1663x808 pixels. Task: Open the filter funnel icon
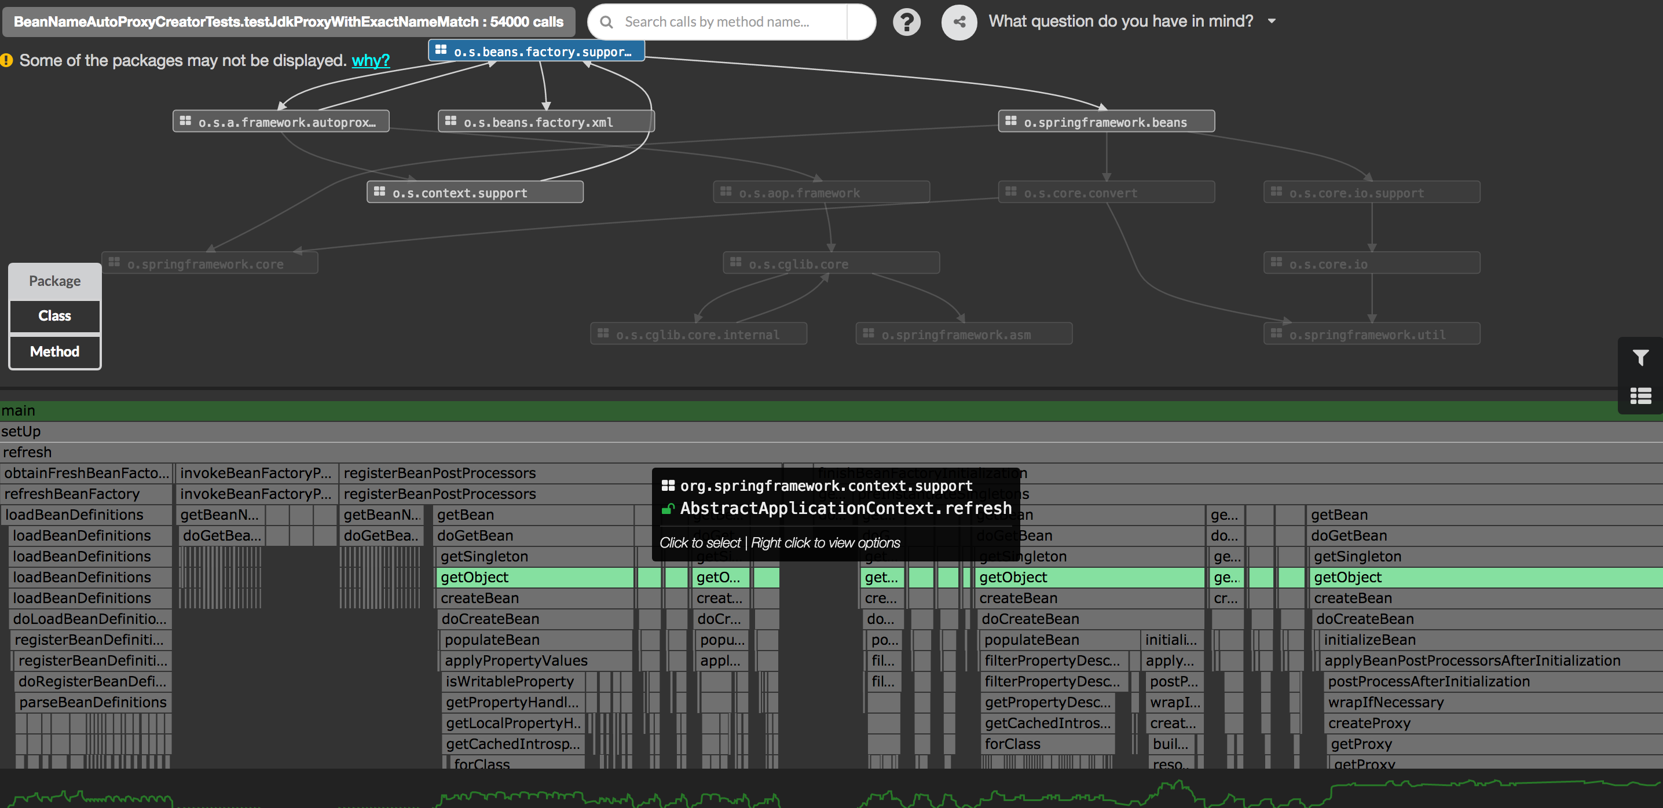[x=1640, y=358]
